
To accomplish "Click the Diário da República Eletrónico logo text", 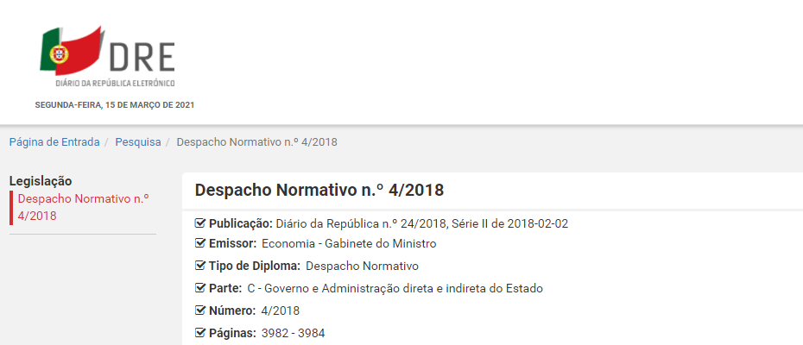I will coord(115,84).
